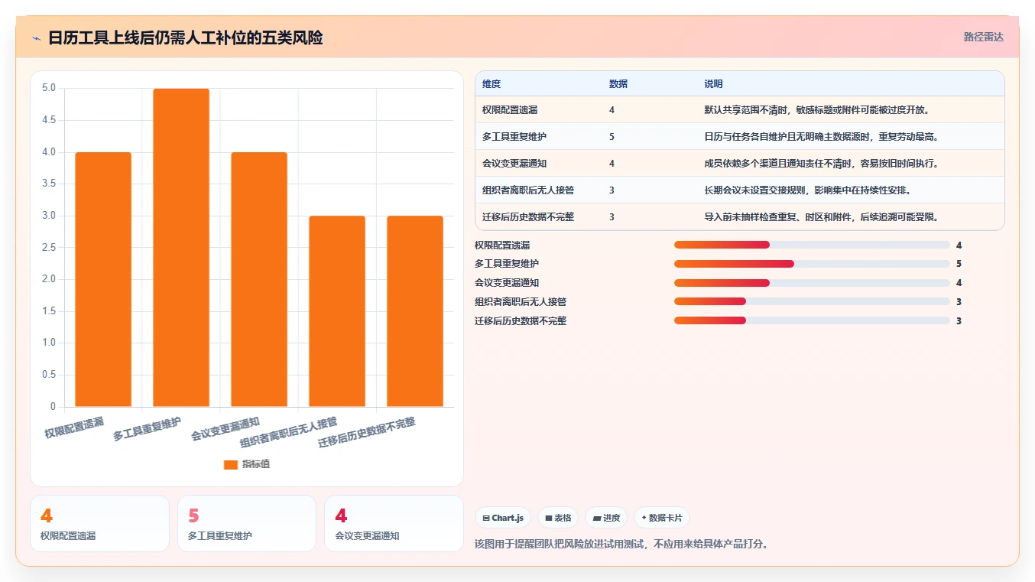Click the 数据卡片 chip

(x=662, y=518)
